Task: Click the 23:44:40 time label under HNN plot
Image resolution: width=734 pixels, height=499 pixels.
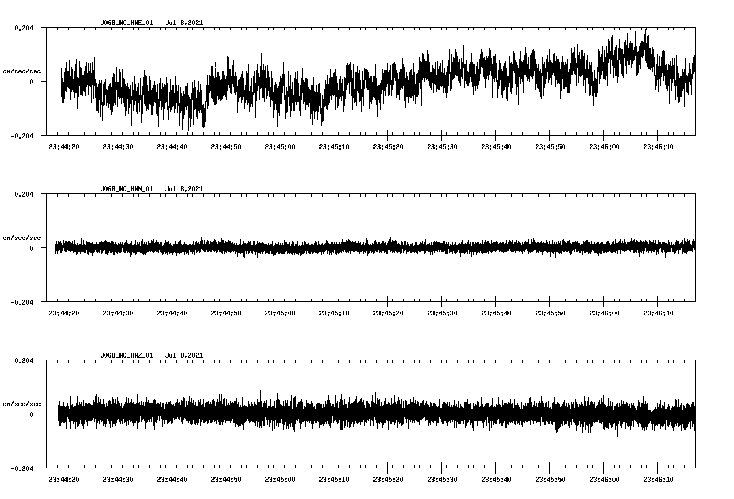Action: click(x=172, y=313)
